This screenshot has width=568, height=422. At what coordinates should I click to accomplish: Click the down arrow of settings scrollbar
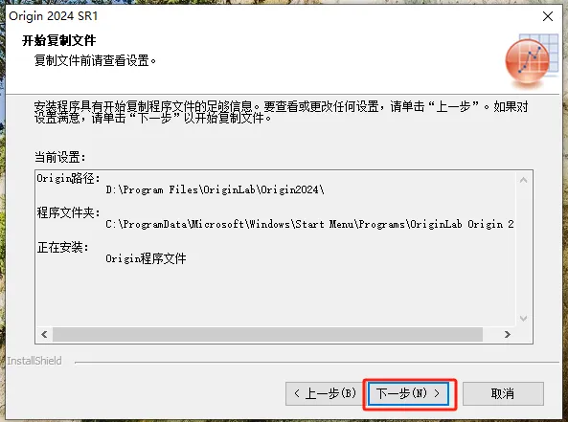(523, 319)
